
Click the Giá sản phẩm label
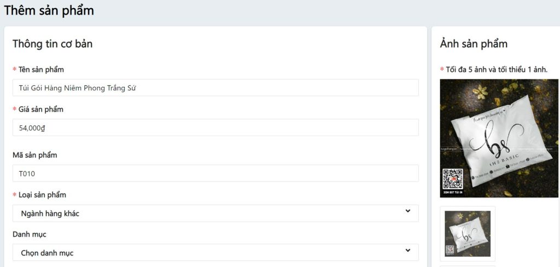[41, 109]
